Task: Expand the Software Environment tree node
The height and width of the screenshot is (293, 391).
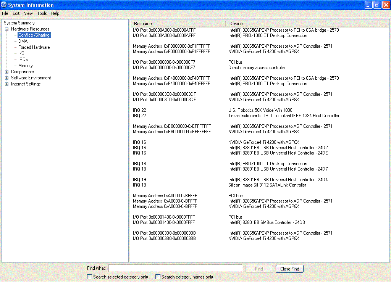Action: [7, 78]
